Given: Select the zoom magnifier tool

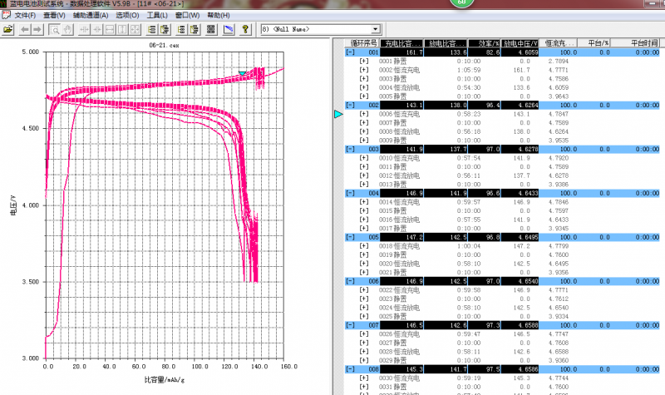Looking at the screenshot, I should tap(54, 29).
